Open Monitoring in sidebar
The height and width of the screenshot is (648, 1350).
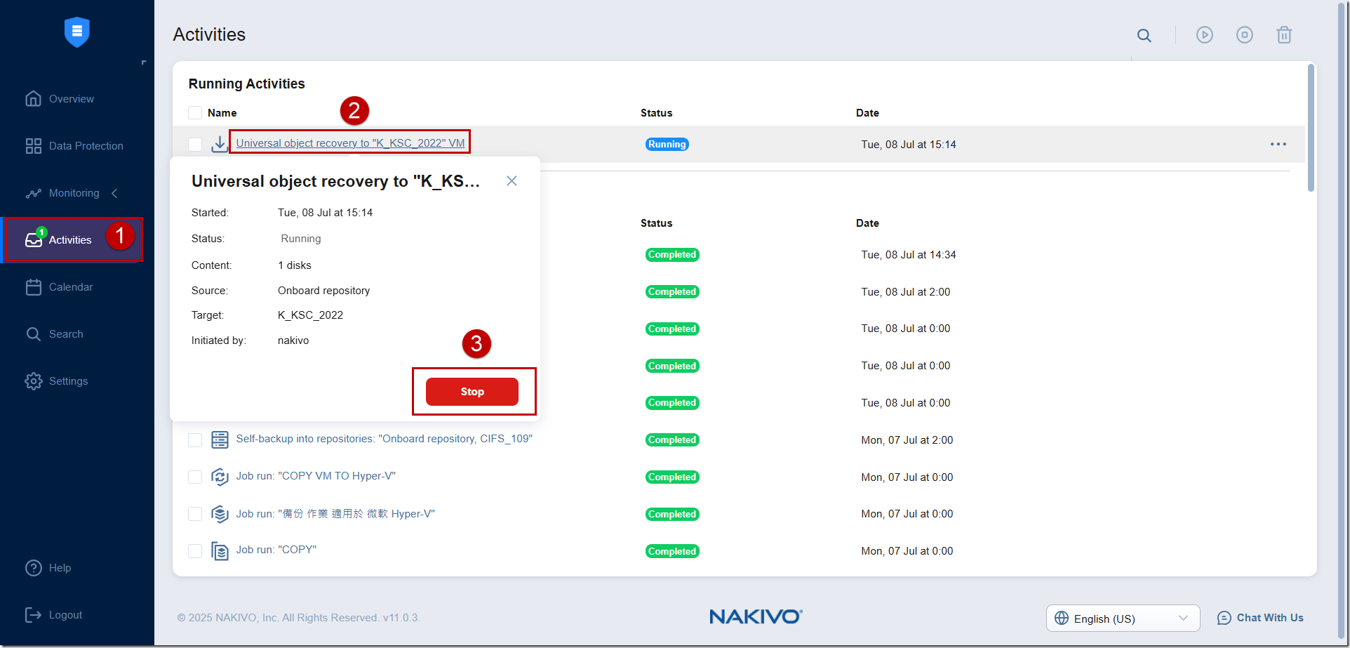pyautogui.click(x=62, y=193)
